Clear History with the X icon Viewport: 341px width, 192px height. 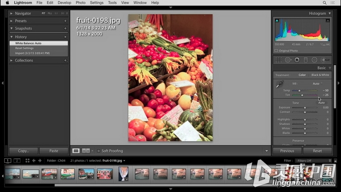[x=65, y=37]
